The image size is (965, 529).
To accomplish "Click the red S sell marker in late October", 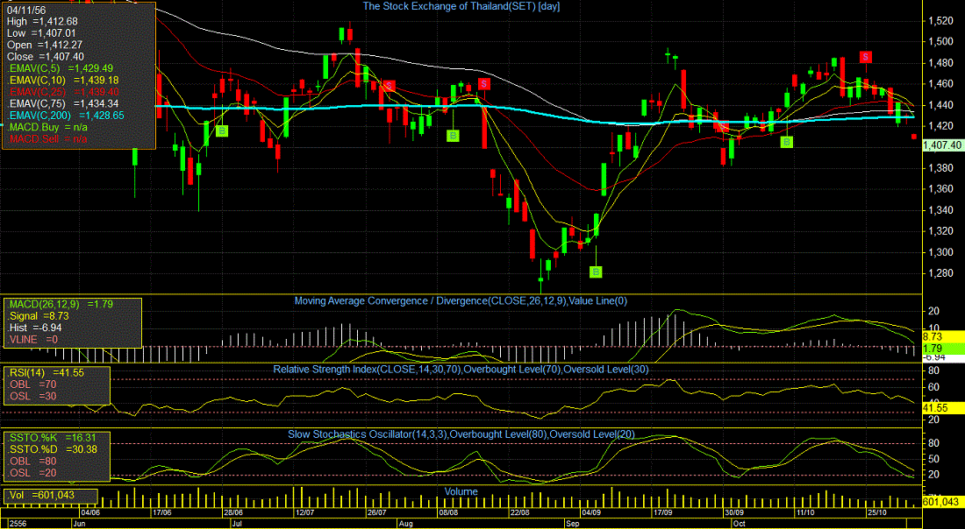I will (865, 57).
